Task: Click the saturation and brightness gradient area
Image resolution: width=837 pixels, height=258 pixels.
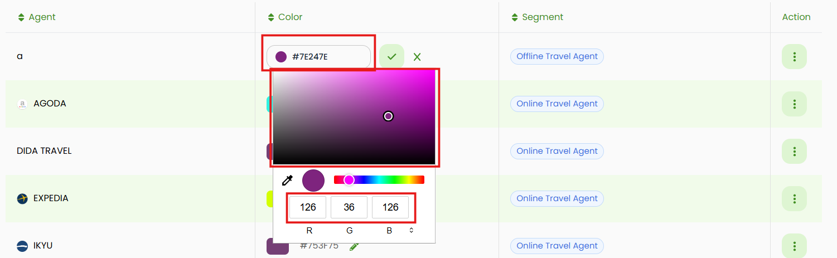Action: [x=354, y=117]
